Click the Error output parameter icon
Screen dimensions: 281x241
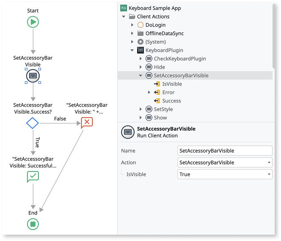[157, 92]
